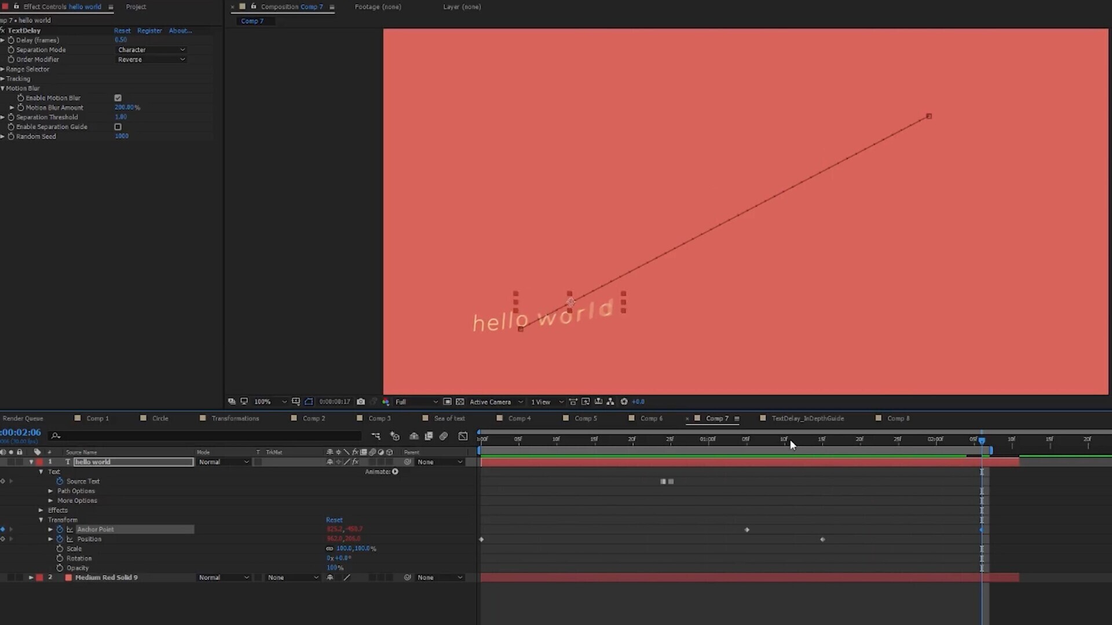Check Enable Separation Guide checkbox
Viewport: 1112px width, 625px height.
click(118, 127)
